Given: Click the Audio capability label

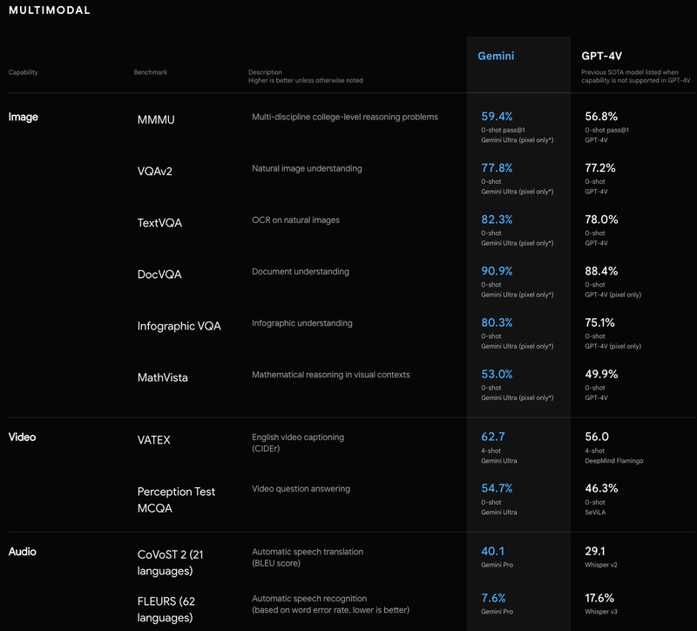Looking at the screenshot, I should coord(24,551).
